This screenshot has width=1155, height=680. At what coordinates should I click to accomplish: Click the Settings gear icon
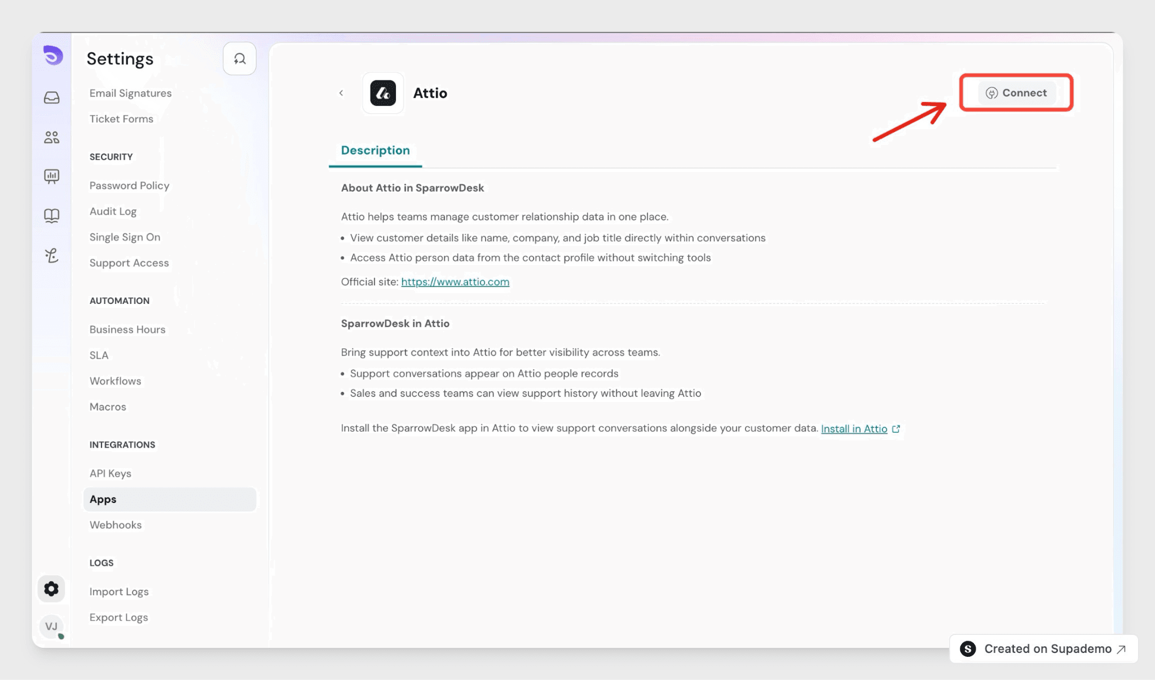(51, 589)
